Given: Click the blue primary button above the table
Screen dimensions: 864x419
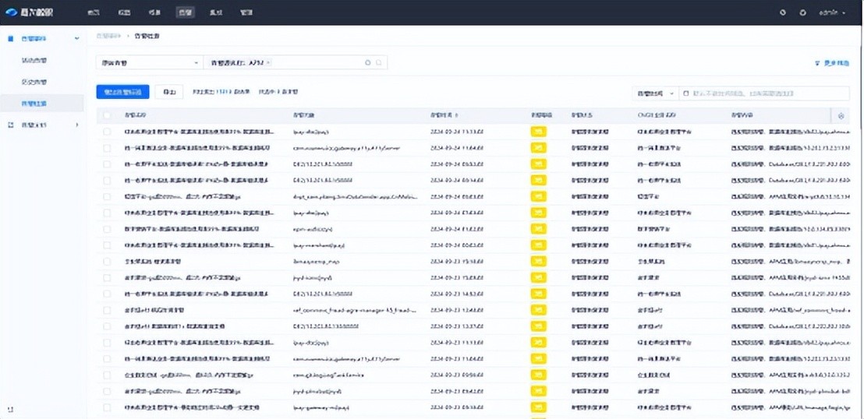Looking at the screenshot, I should tap(122, 92).
